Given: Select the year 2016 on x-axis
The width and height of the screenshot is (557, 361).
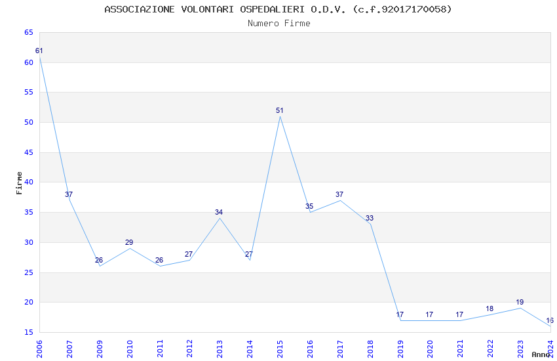Looking at the screenshot, I should pyautogui.click(x=310, y=349).
